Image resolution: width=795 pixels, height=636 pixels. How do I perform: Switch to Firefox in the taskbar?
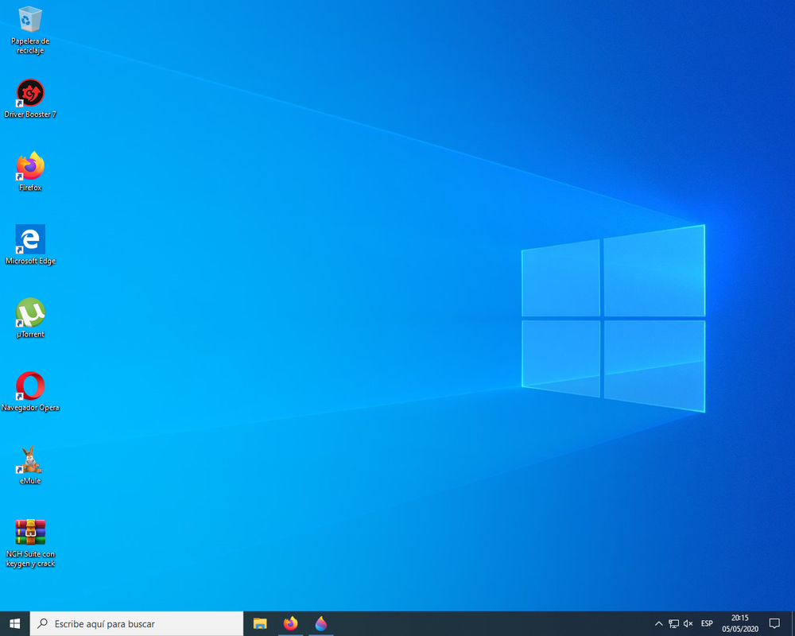pyautogui.click(x=290, y=623)
